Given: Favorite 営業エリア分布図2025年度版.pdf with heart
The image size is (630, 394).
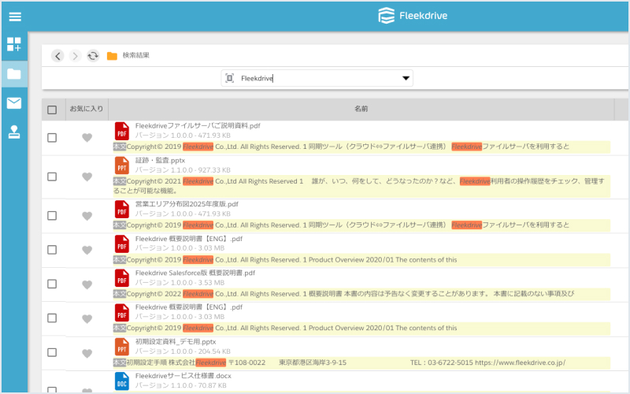Looking at the screenshot, I should [x=87, y=216].
